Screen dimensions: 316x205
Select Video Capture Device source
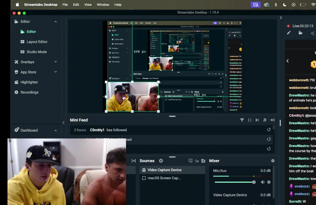[x=173, y=170]
